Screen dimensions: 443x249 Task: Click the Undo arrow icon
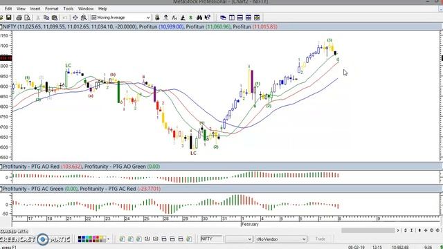point(65,17)
